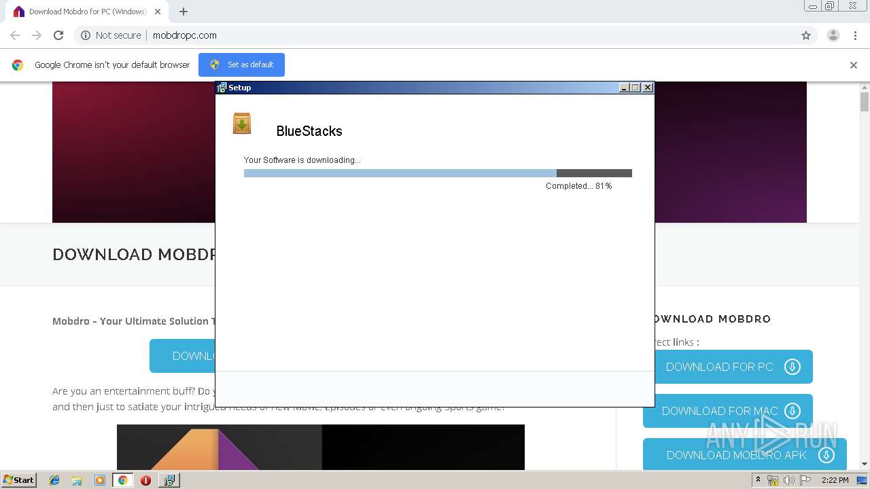Open the volume speaker tray icon

[789, 480]
